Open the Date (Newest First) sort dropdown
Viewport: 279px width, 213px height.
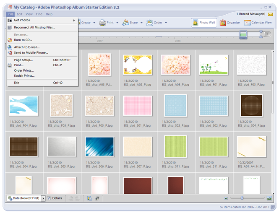(x=43, y=198)
